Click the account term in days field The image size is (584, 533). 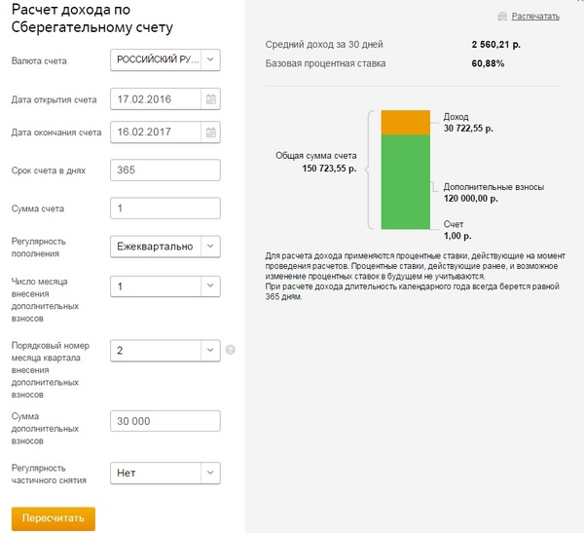166,171
